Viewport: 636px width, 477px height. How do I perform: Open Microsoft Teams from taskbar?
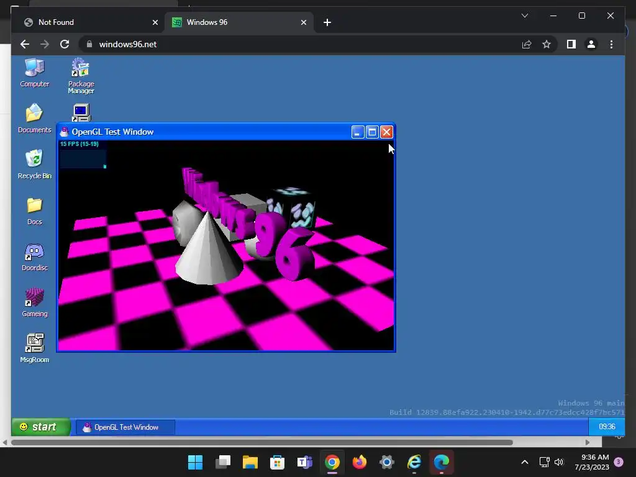pos(304,462)
